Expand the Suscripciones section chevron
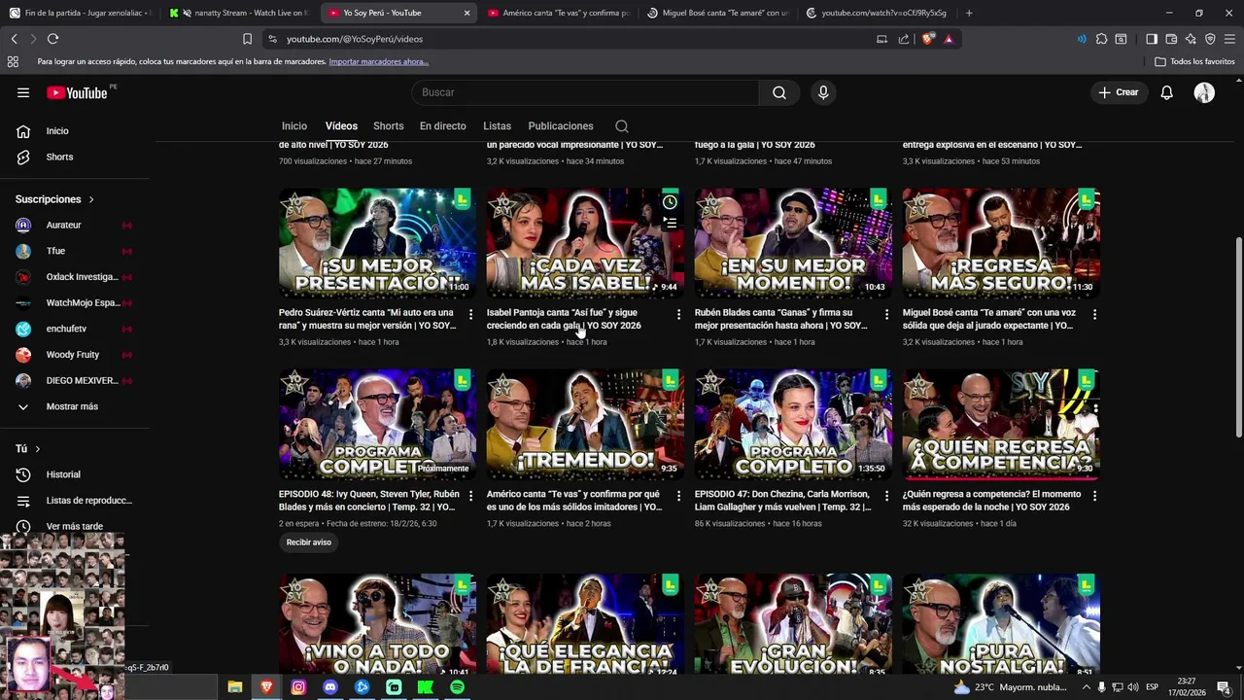This screenshot has width=1244, height=700. coord(91,199)
